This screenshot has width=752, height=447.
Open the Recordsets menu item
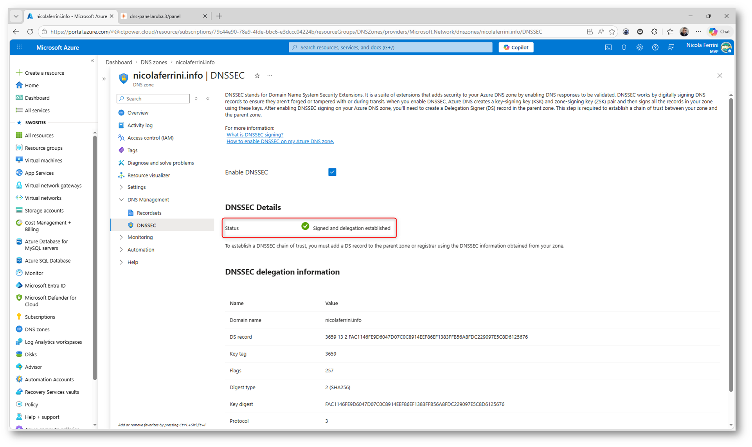[x=149, y=213]
